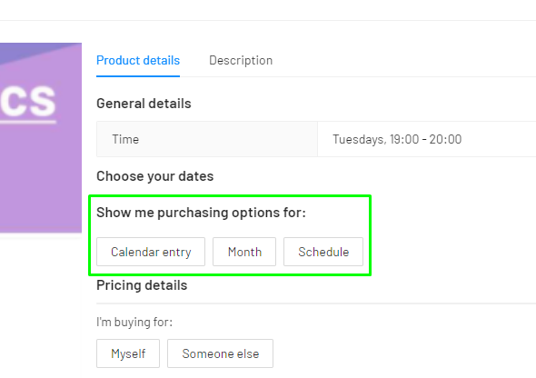Choose Someone else as the buyer

tap(221, 353)
